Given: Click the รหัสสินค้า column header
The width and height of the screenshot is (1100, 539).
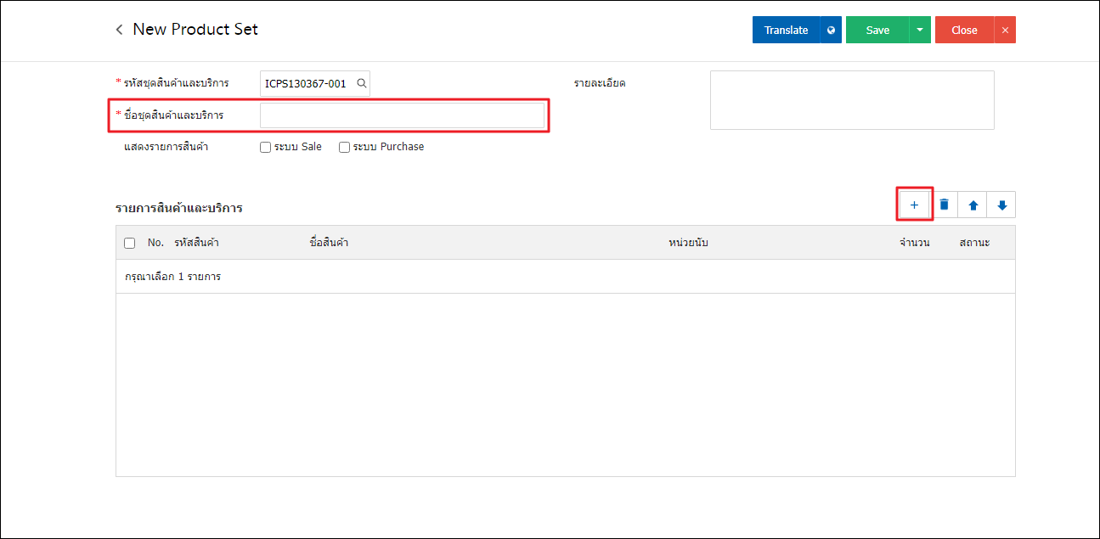Looking at the screenshot, I should 196,243.
